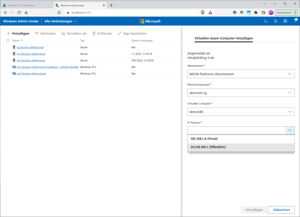The image size is (300, 217).
Task: Collapse the IP-Adresse dropdown arrow
Action: 290,130
